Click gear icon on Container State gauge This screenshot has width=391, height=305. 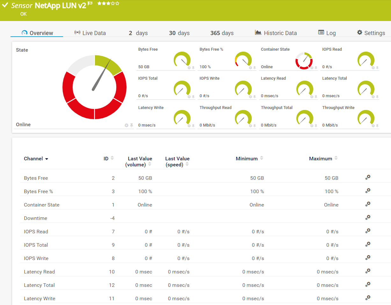312,68
